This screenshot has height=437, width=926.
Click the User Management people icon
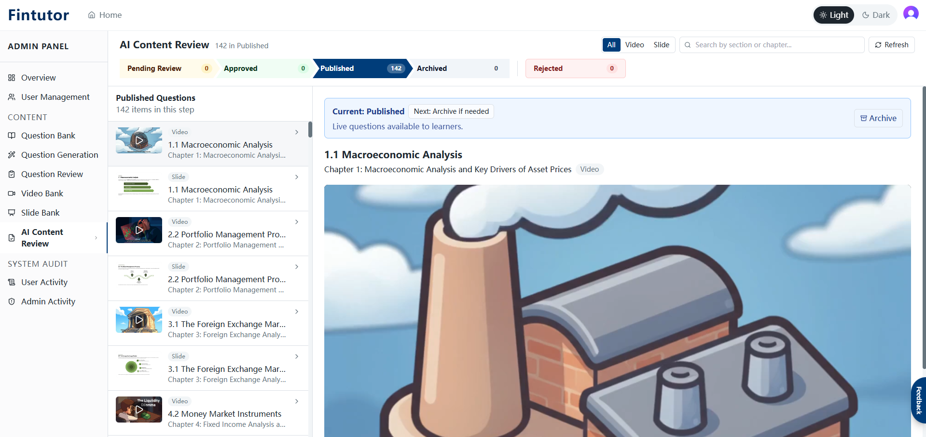coord(12,97)
